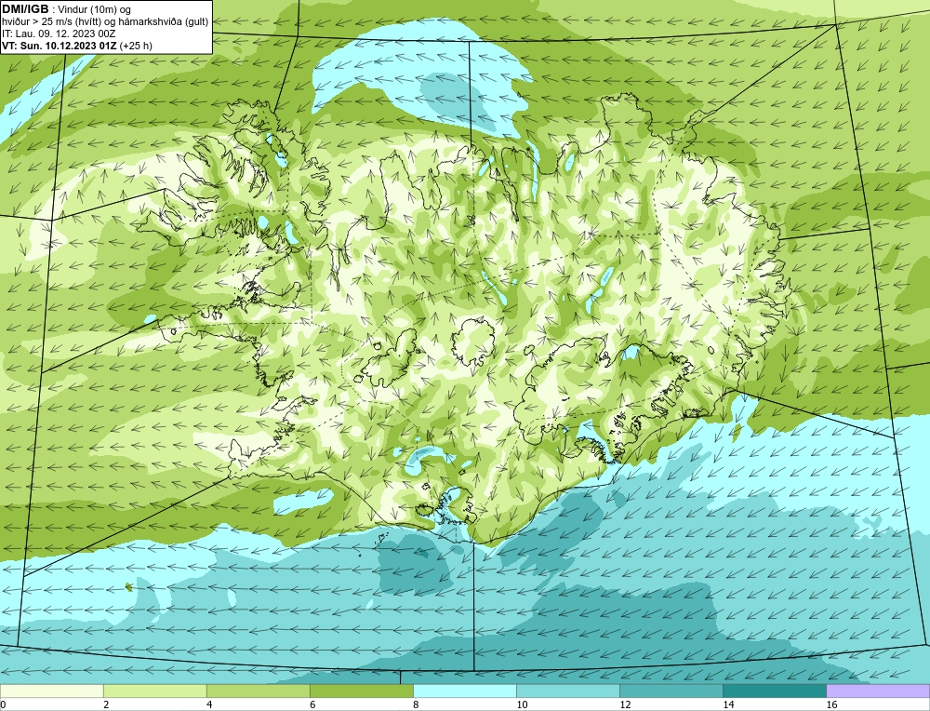This screenshot has height=711, width=930.
Task: Click the '12' legend scale label
Action: 625,704
